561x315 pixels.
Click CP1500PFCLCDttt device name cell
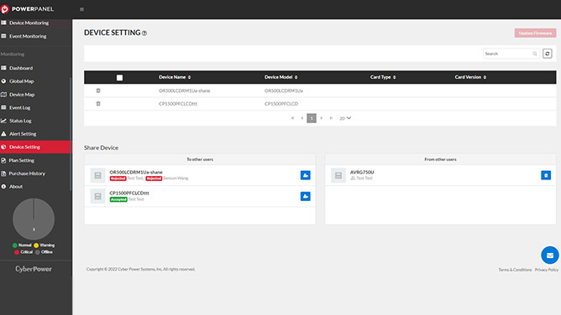point(178,104)
